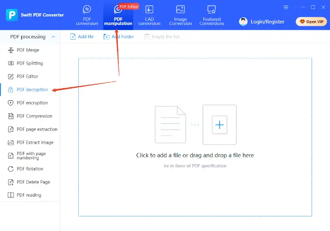Viewport: 330px width, 231px height.
Task: Select PDF Splitting in the sidebar
Action: (x=30, y=63)
